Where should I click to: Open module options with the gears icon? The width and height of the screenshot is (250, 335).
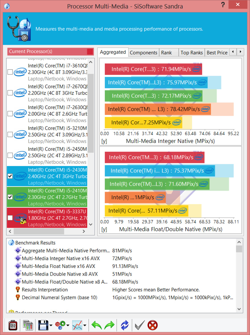60,325
